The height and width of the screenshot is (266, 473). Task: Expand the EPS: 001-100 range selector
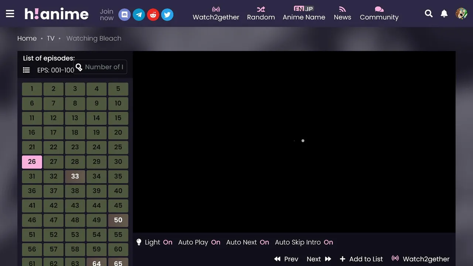(x=56, y=70)
